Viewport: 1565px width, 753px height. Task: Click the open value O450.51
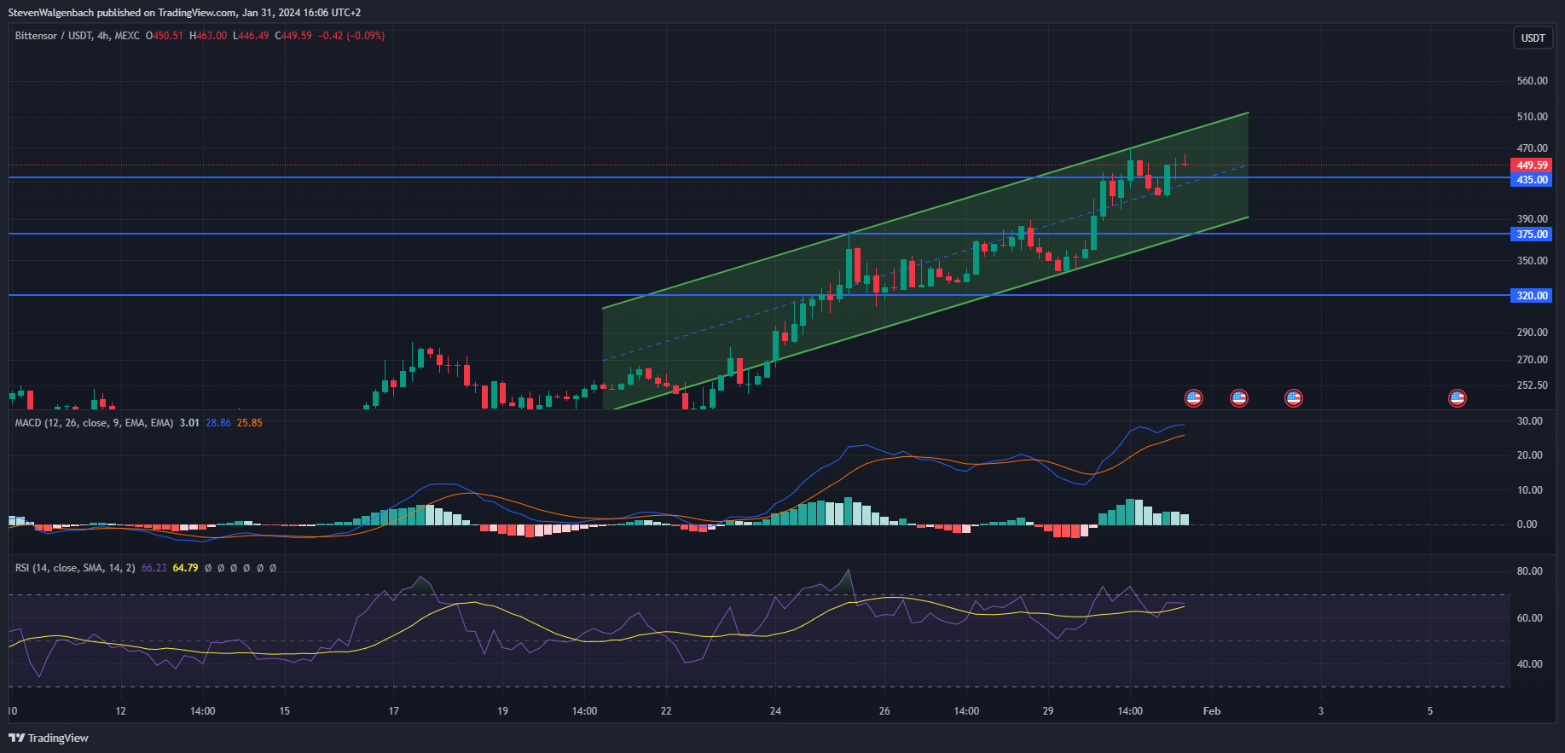[165, 36]
